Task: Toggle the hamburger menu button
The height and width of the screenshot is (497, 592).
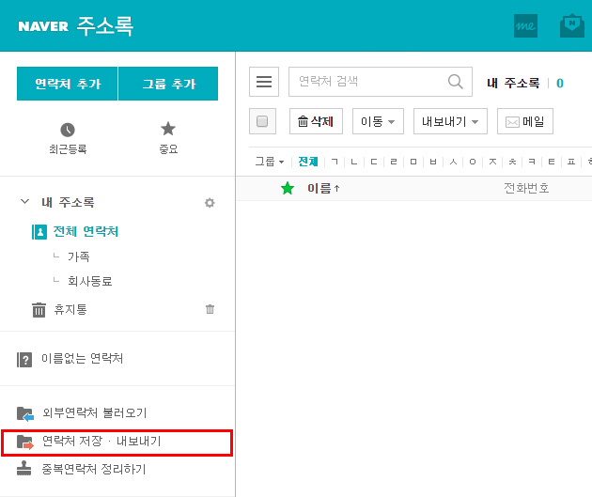Action: 264,82
